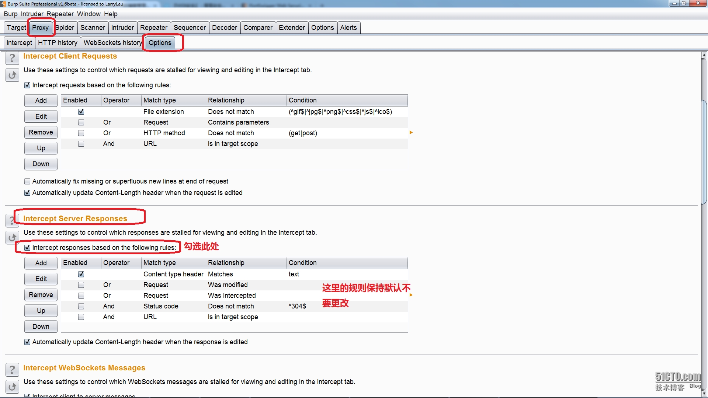Open the Window menu
Image resolution: width=708 pixels, height=398 pixels.
[89, 14]
